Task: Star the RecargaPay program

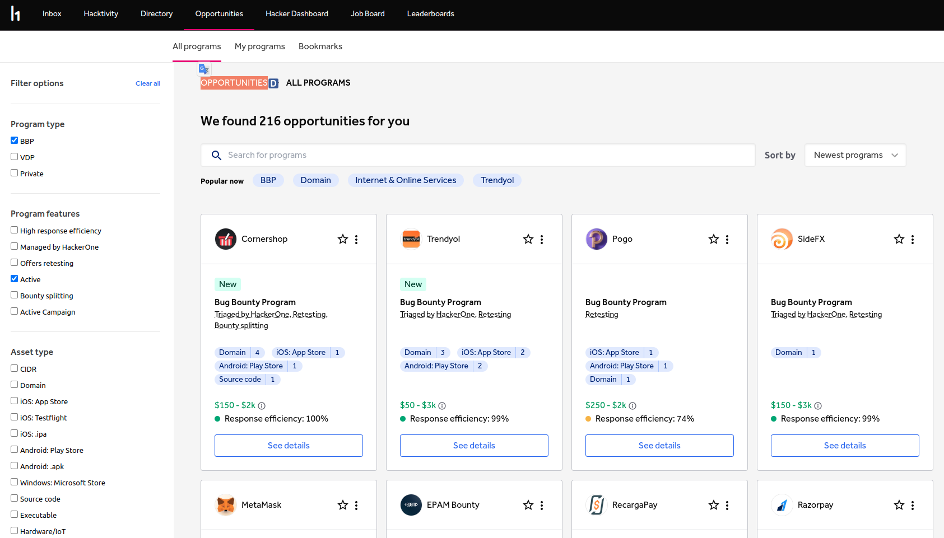Action: coord(713,504)
